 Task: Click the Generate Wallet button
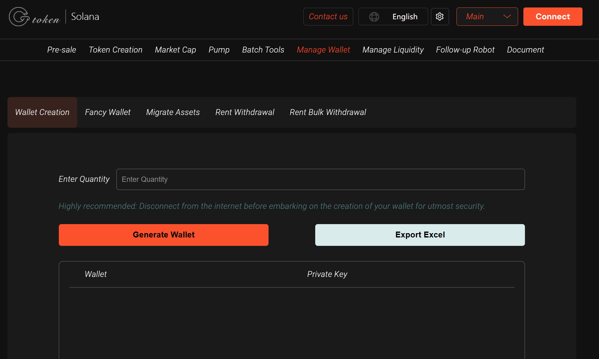tap(163, 235)
